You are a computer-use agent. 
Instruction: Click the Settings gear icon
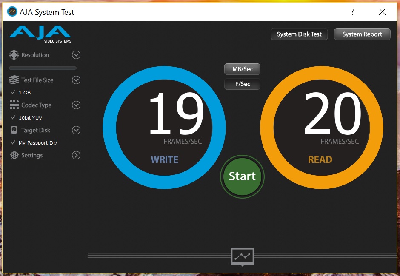coord(14,155)
